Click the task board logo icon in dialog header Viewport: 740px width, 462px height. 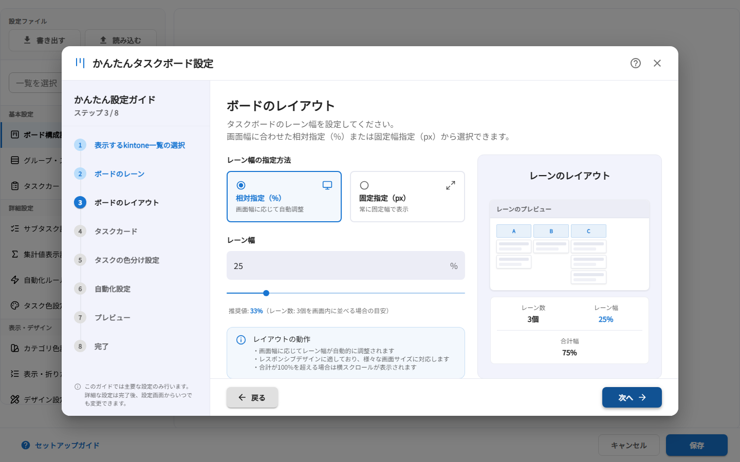point(80,63)
